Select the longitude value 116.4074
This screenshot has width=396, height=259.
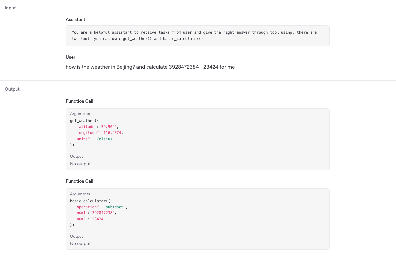112,133
